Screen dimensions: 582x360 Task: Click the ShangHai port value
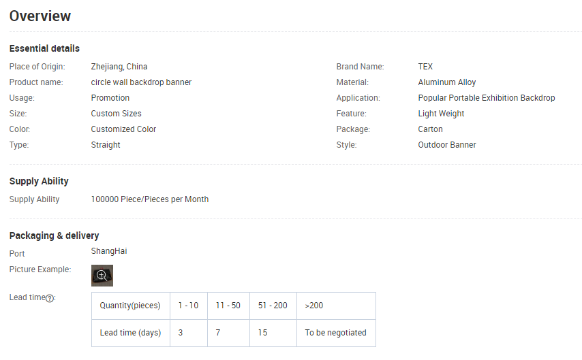[x=109, y=251]
